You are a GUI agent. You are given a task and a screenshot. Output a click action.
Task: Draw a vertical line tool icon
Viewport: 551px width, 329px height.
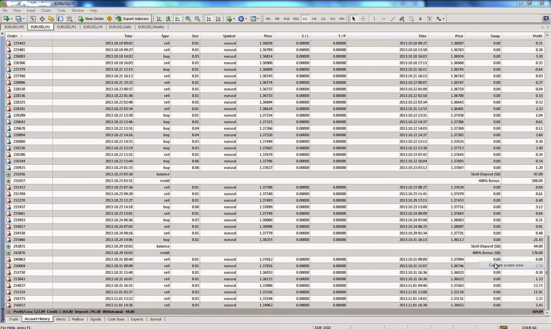374,19
